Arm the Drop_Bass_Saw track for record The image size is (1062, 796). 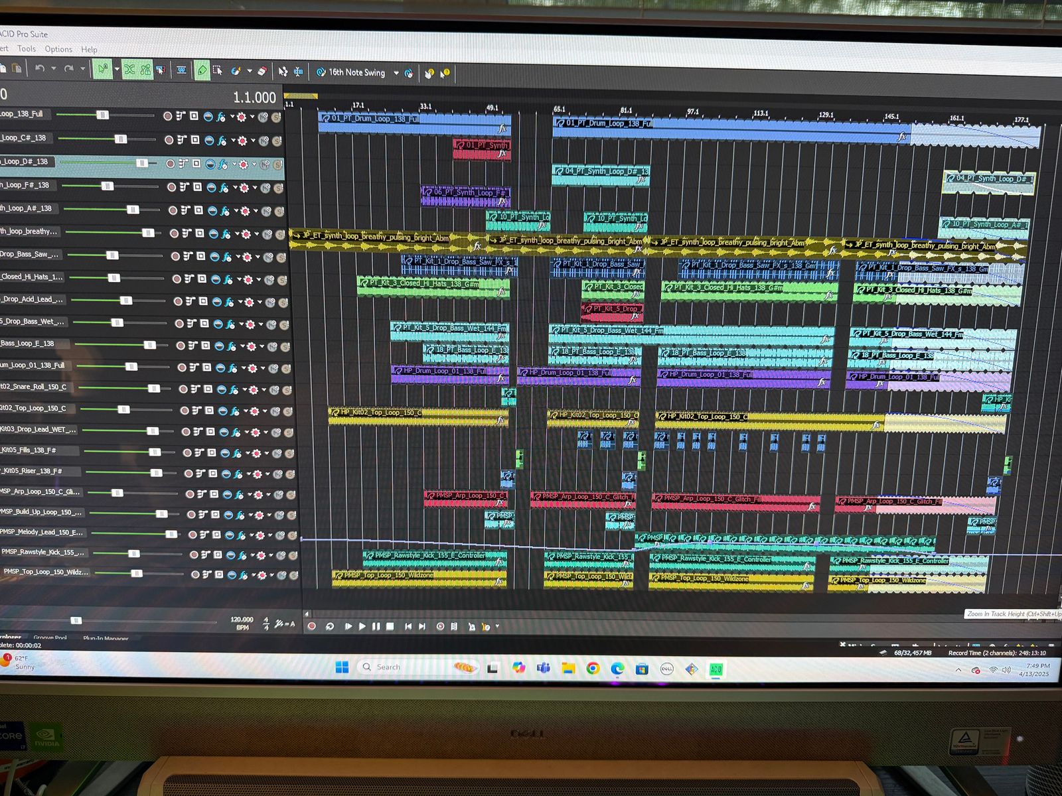click(175, 256)
